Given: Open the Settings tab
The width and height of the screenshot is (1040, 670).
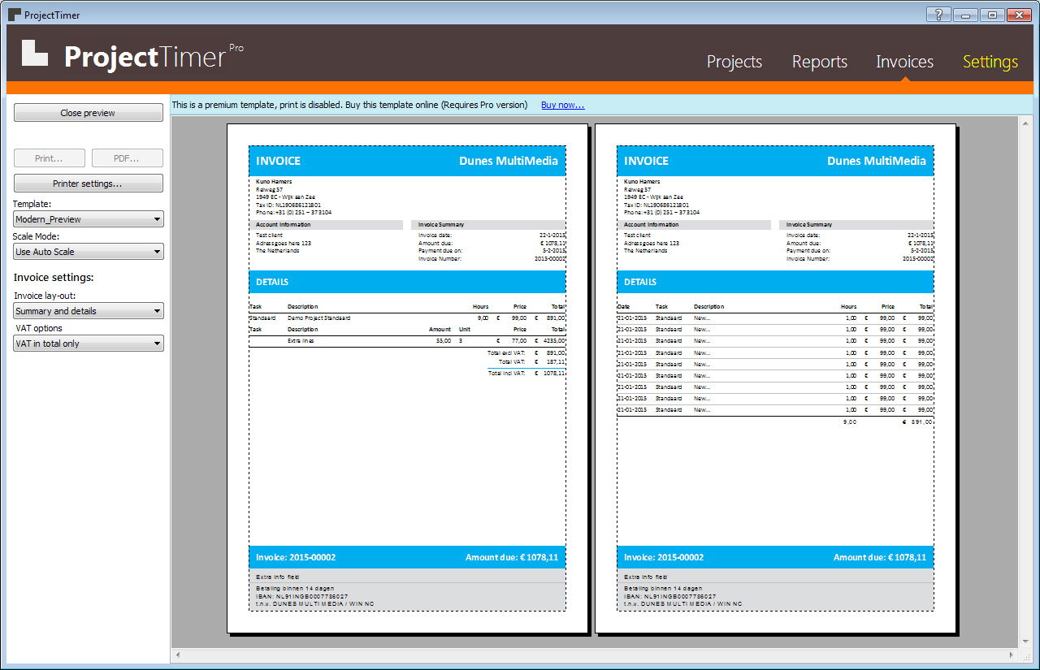Looking at the screenshot, I should (990, 62).
